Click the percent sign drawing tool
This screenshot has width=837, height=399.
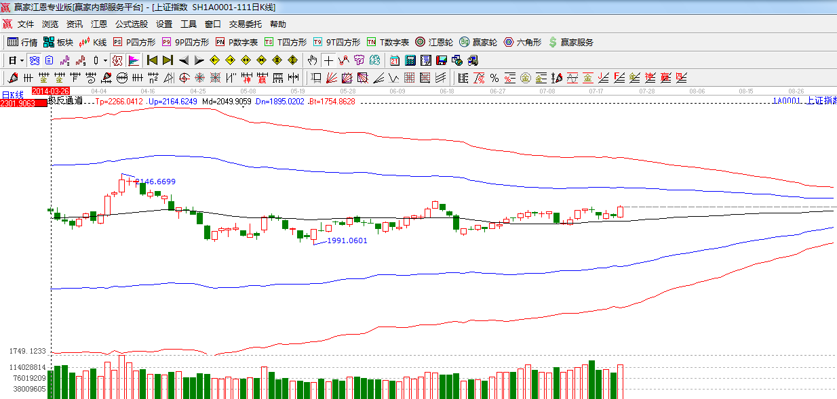[x=494, y=78]
